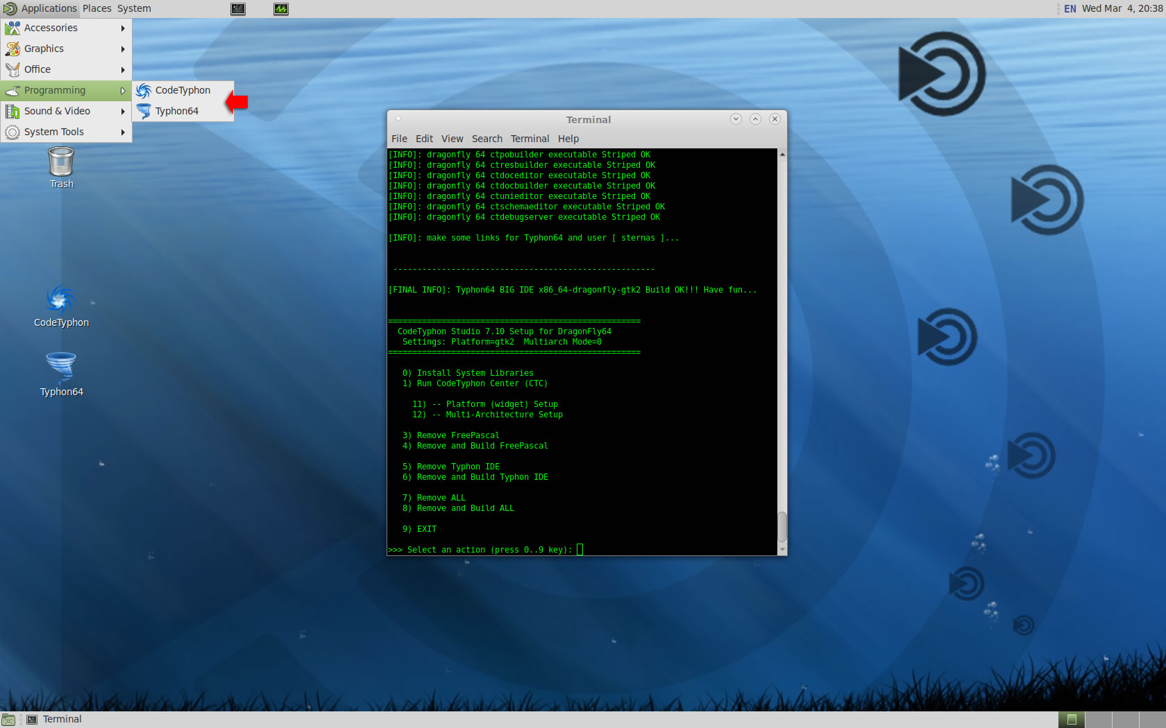Click the '7) Remove ALL' line
The image size is (1166, 728).
click(x=434, y=498)
